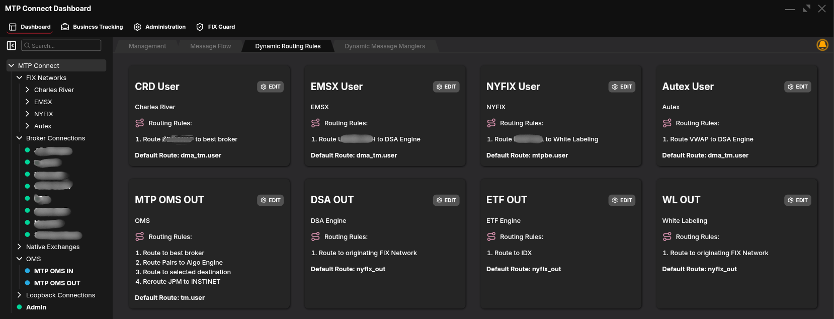Open the FIX Guard menu
The width and height of the screenshot is (834, 319).
click(216, 27)
